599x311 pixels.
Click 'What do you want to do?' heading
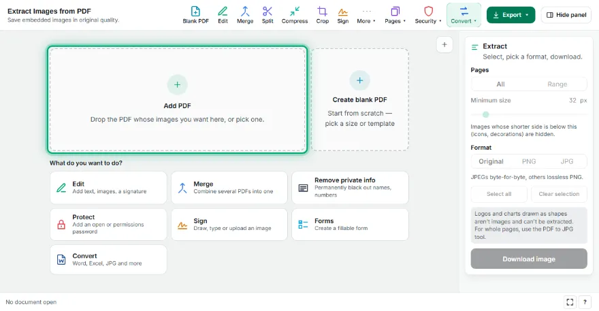pos(86,163)
